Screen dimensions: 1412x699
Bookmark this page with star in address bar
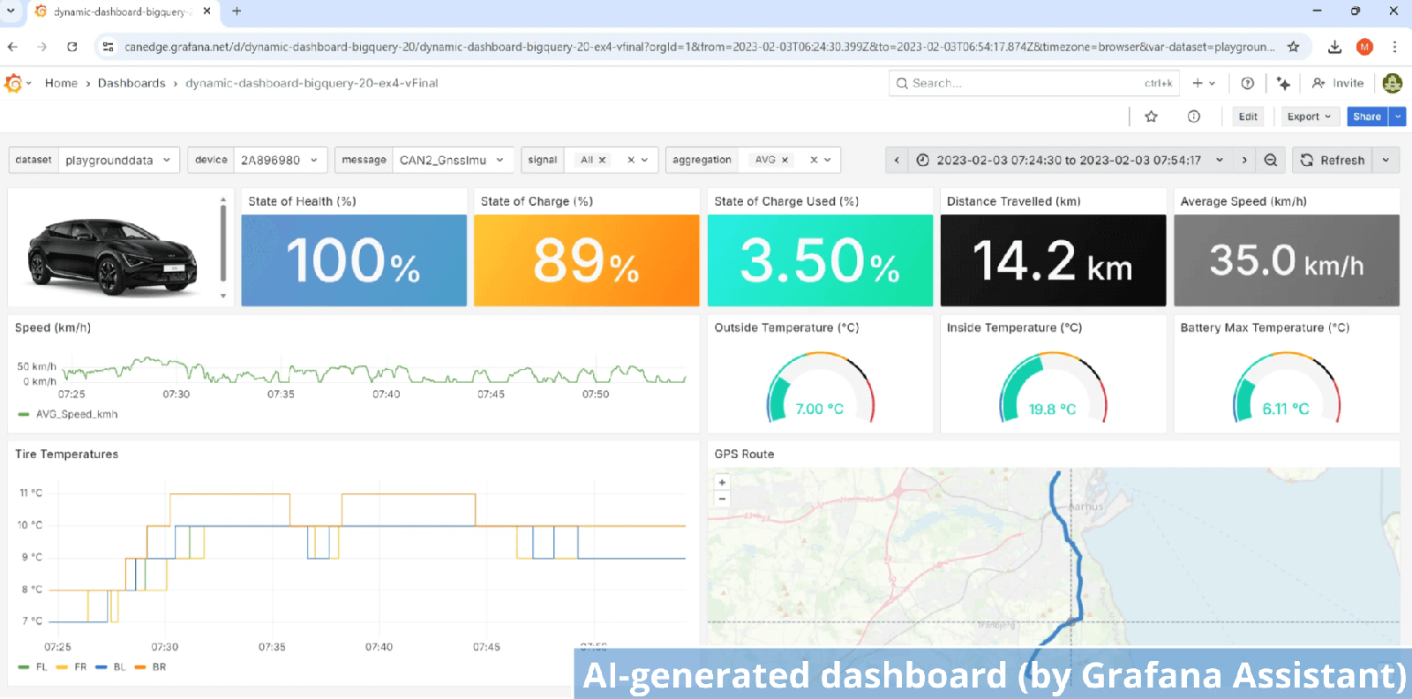click(1293, 47)
